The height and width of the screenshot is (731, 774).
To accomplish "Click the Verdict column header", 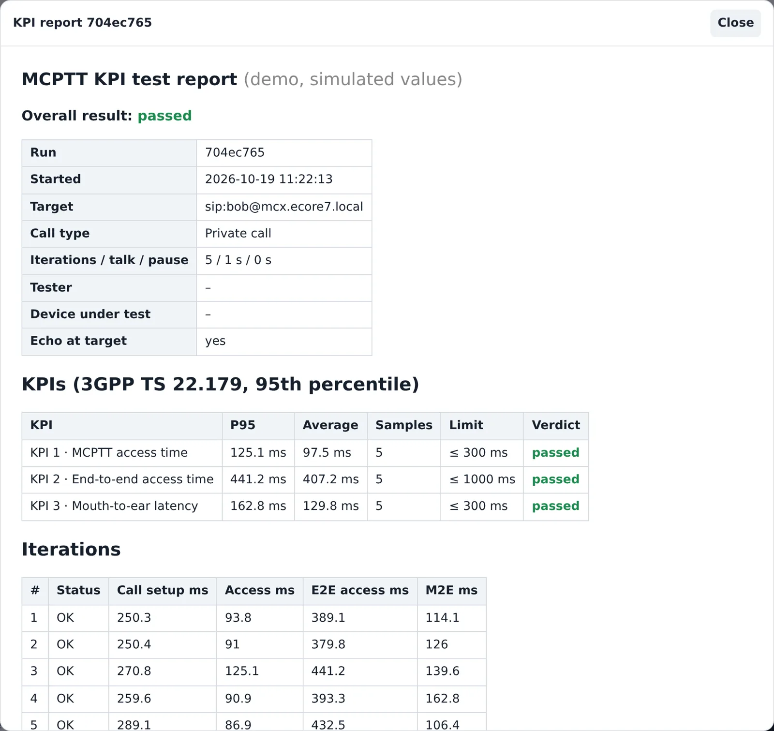I will pos(556,425).
